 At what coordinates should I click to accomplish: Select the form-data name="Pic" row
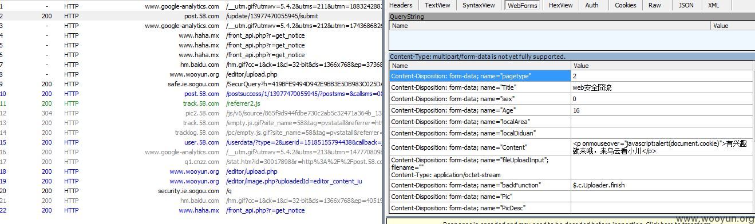point(480,197)
